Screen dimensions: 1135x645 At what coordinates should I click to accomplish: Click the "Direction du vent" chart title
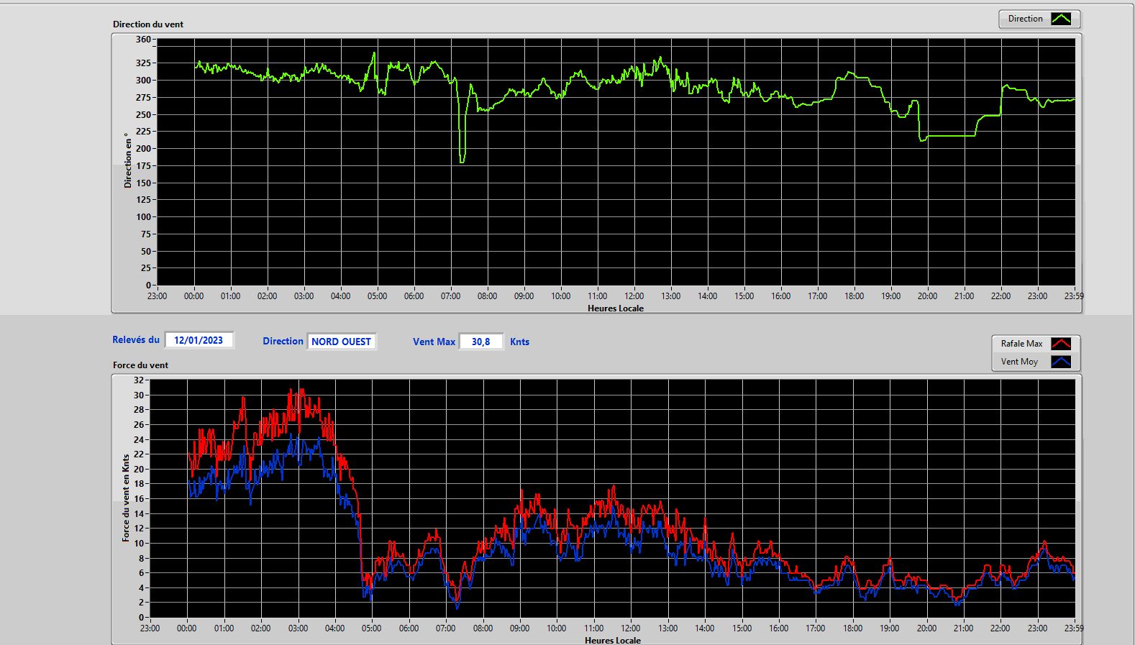[148, 24]
